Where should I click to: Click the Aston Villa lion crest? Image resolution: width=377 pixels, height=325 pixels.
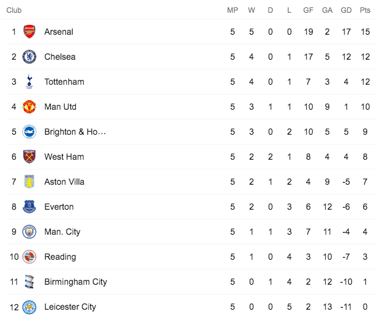pyautogui.click(x=29, y=182)
